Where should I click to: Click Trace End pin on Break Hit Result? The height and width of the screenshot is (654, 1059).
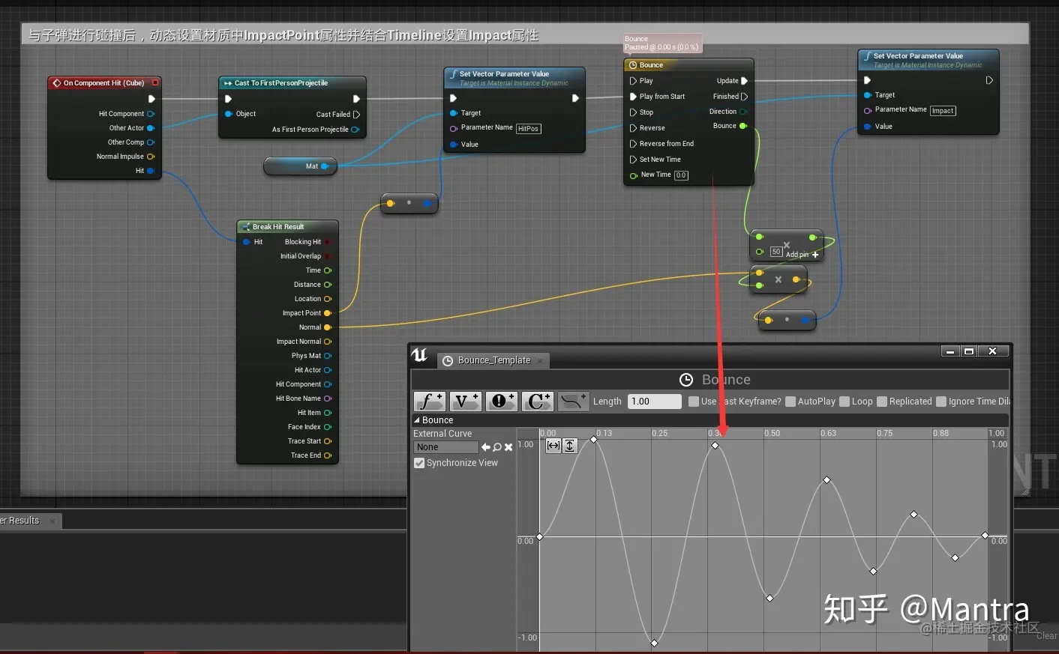[327, 455]
